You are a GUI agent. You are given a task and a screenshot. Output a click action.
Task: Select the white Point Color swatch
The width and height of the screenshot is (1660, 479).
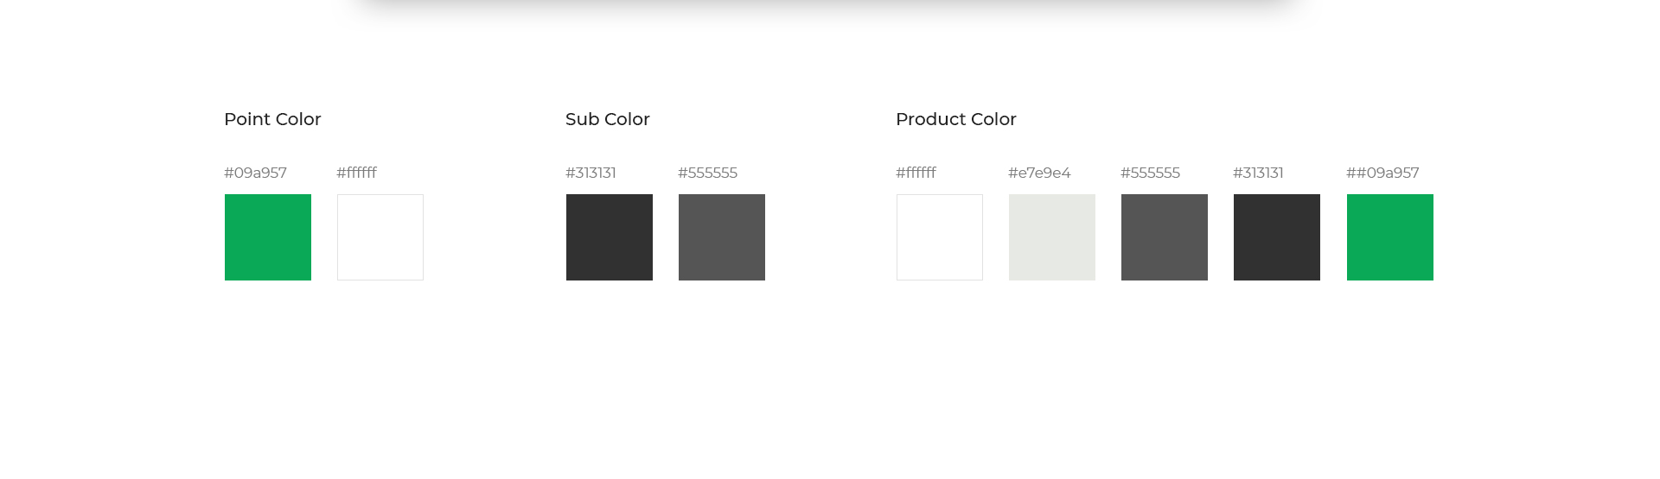tap(380, 237)
